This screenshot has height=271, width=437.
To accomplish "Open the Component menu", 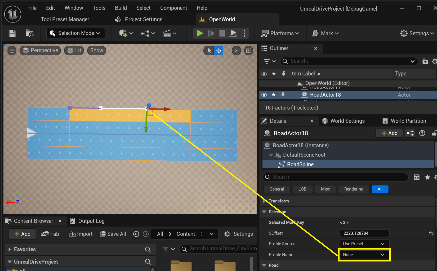I will coord(173,8).
